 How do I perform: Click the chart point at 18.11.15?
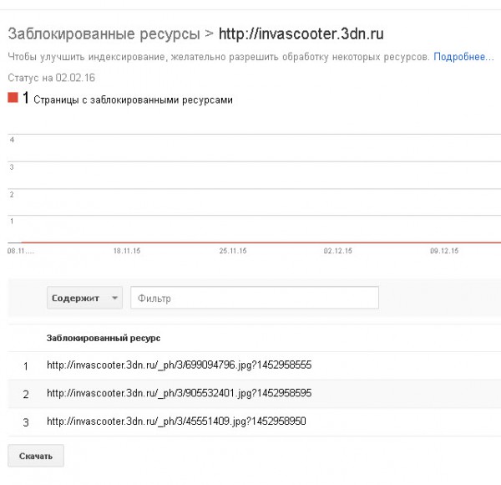(127, 242)
